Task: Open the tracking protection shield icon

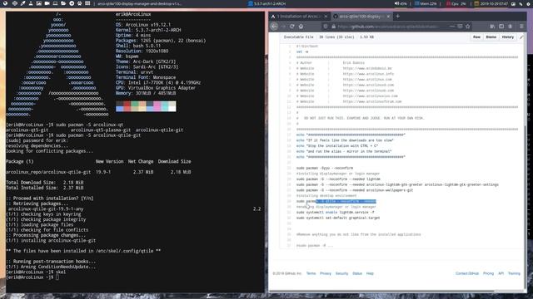Action: pos(326,26)
